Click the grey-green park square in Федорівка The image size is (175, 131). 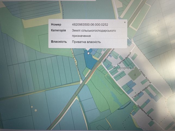pos(135,74)
